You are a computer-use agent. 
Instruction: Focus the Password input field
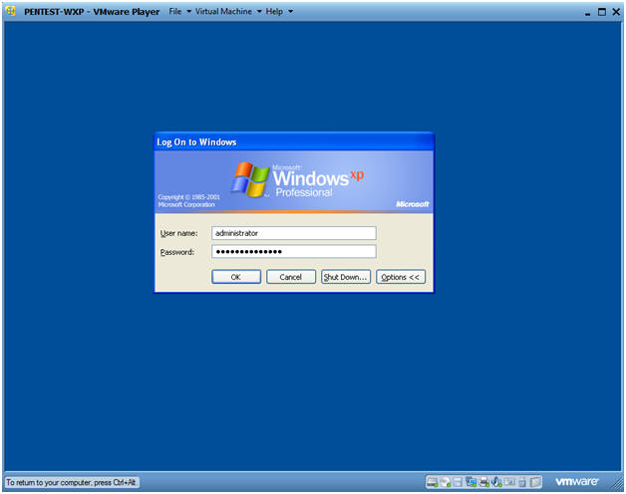point(294,251)
